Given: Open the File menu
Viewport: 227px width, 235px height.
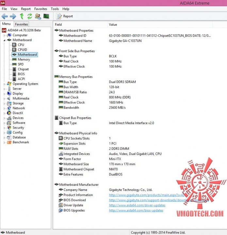Looking at the screenshot, I should tap(4, 9).
